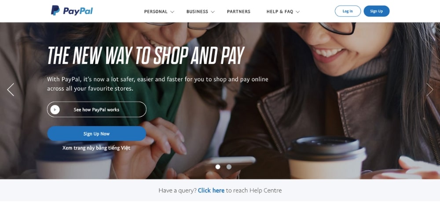Expand the Business menu chevron
This screenshot has width=440, height=220.
[x=213, y=12]
